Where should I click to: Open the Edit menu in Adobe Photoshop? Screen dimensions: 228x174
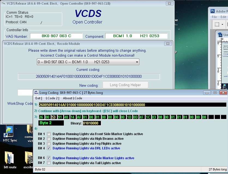click(x=223, y=17)
